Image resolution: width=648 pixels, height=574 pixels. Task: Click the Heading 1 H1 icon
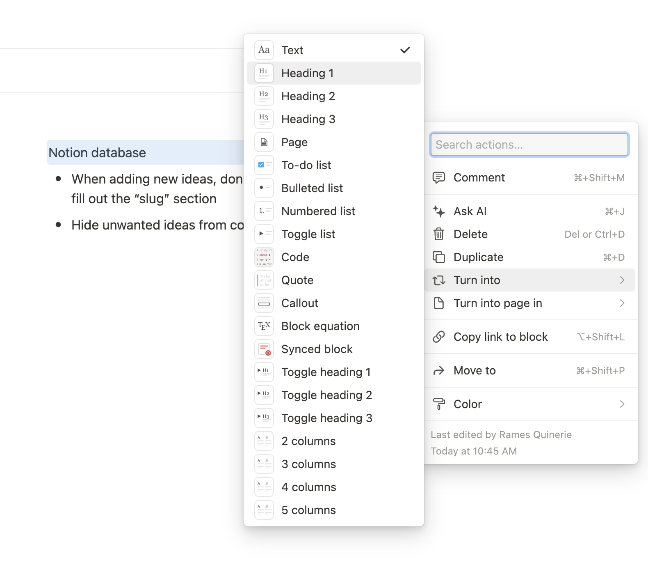(x=264, y=73)
